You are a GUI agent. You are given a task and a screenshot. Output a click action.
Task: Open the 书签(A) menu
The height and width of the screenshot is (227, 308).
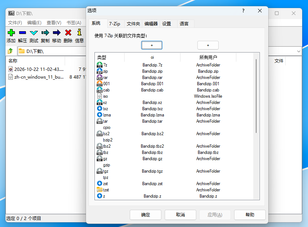pos(74,23)
